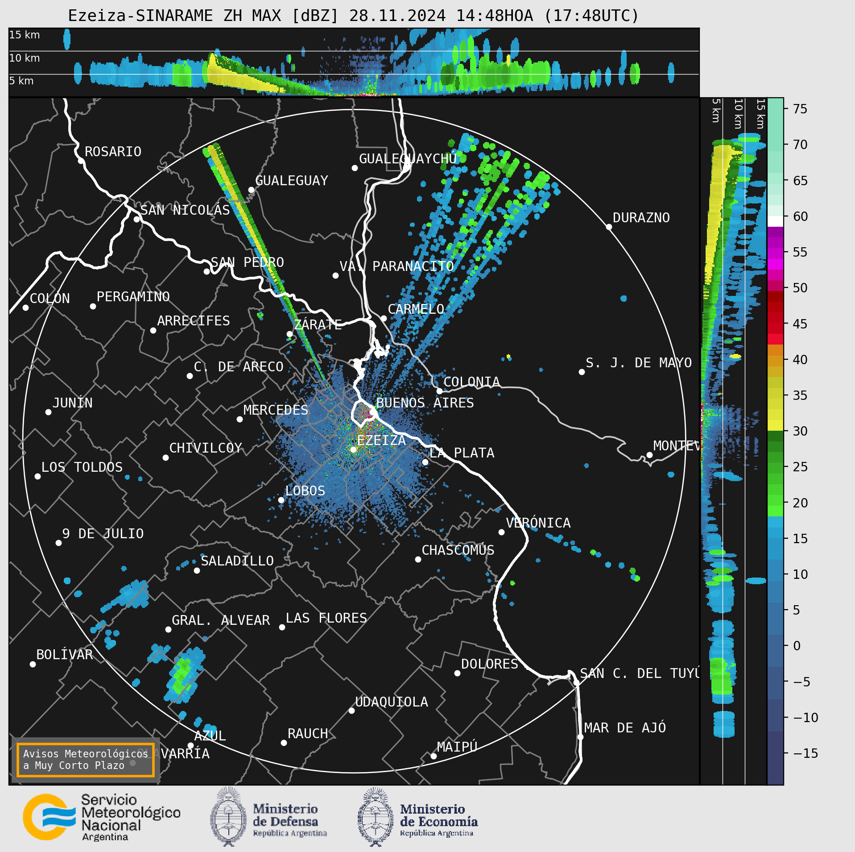Click the 10 km label in top cross-section
855x852 pixels.
tap(25, 58)
